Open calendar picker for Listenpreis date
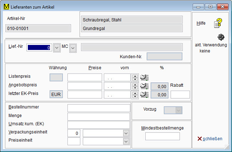 pos(144,77)
